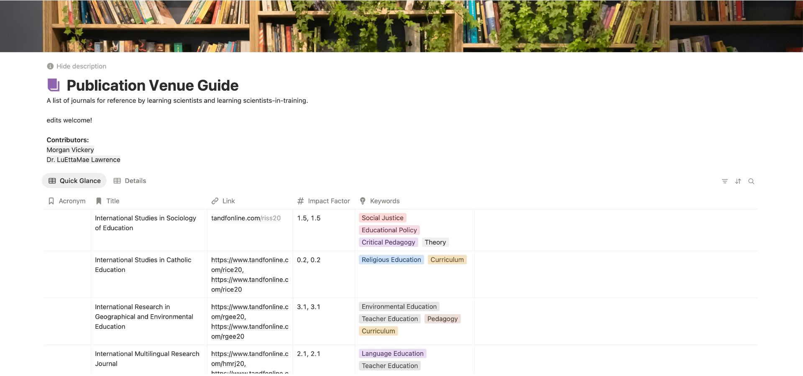
Task: Click contributor name Morgan Vickery
Action: 70,150
